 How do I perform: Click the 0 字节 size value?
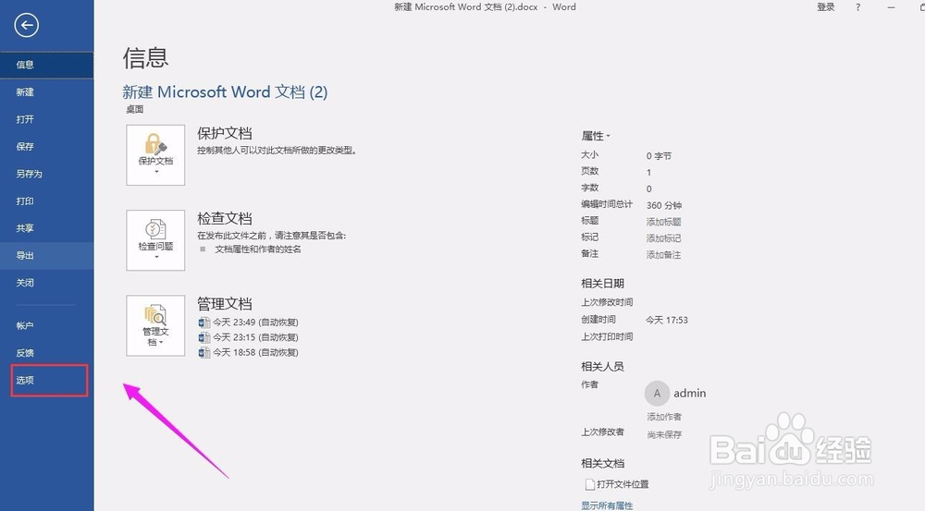(x=659, y=156)
